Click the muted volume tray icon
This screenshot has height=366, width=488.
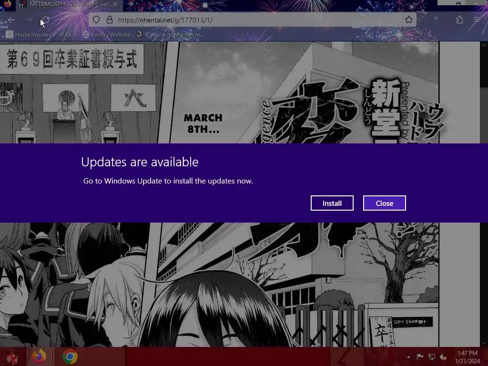tap(443, 357)
